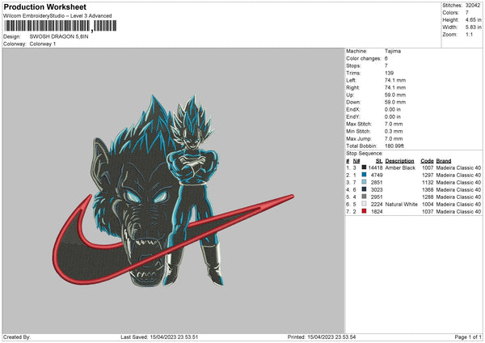Screen dimensions: 485x343
Task: Click the Max Jump value 7.0 mm
Action: click(394, 138)
